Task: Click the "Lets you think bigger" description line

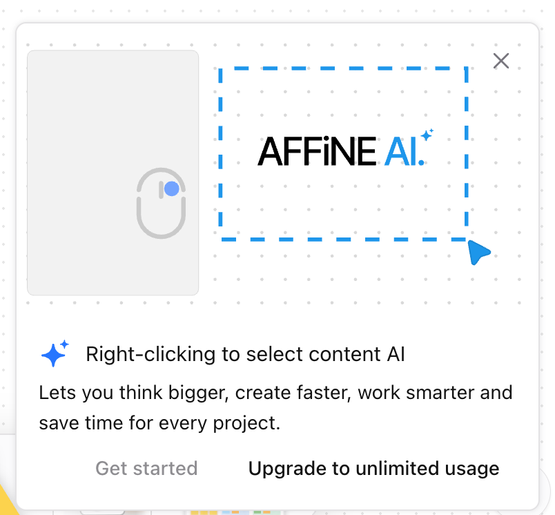Action: click(x=275, y=393)
